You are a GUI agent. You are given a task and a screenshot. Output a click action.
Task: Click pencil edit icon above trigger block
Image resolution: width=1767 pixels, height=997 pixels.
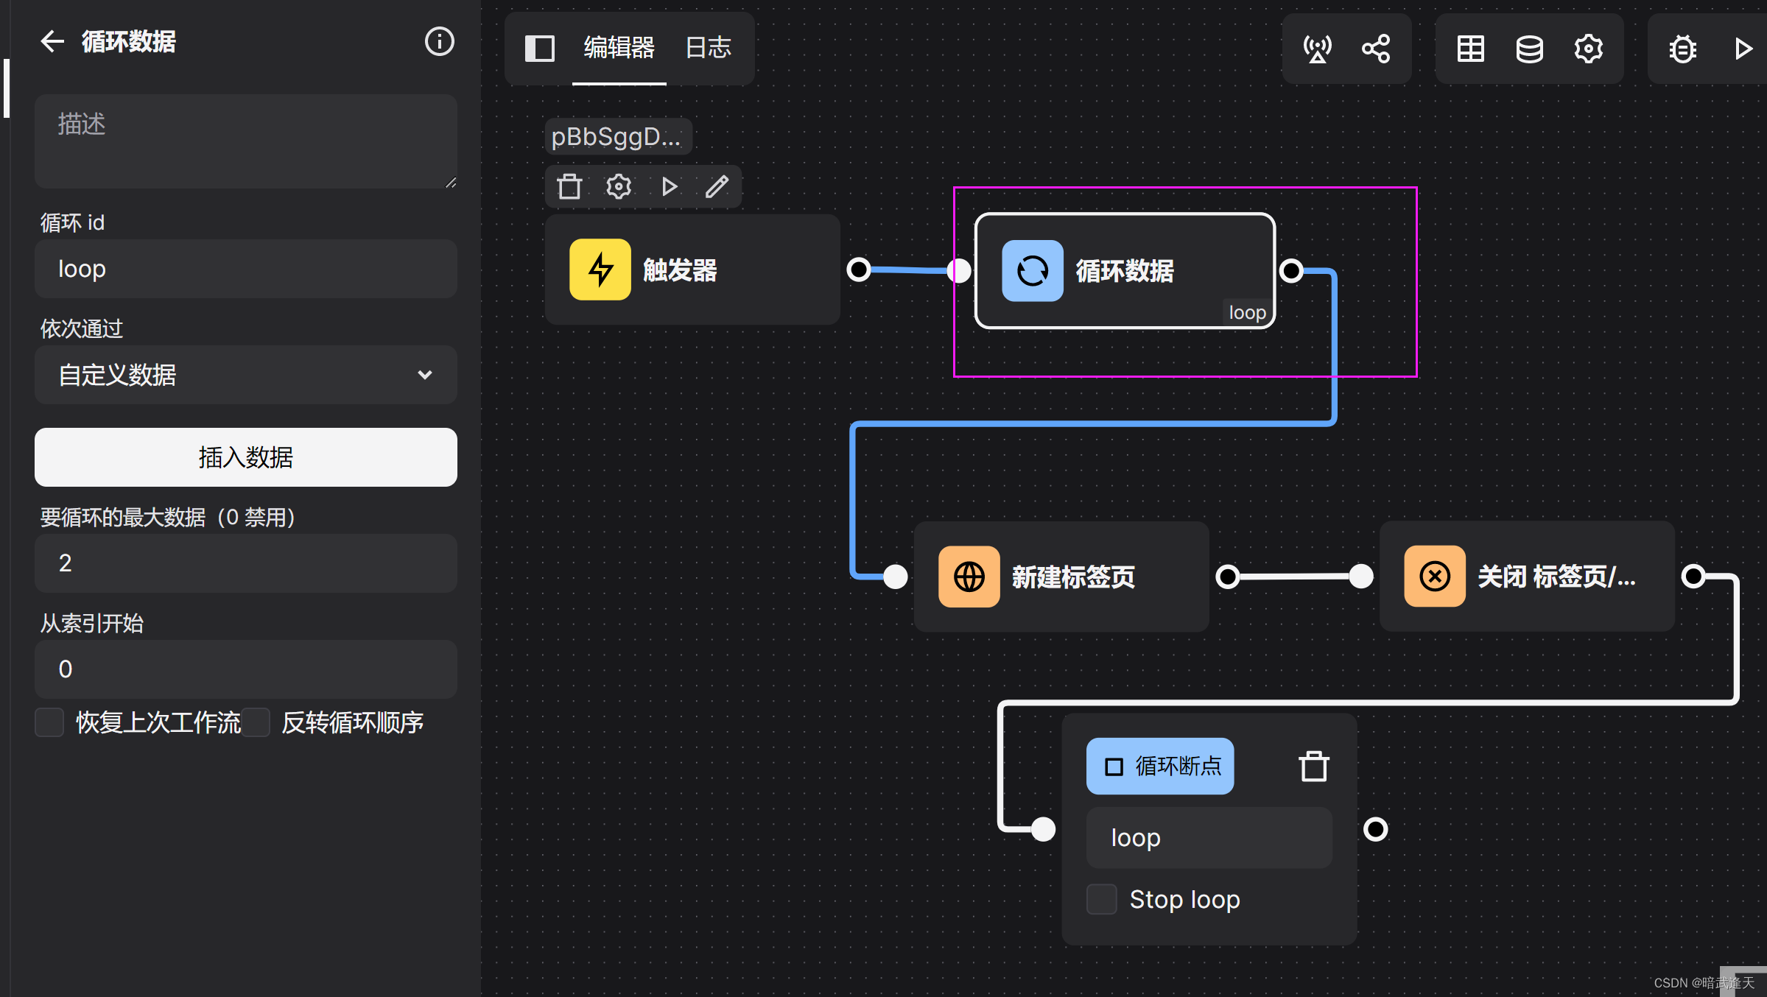click(x=717, y=186)
